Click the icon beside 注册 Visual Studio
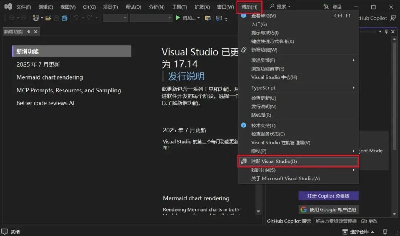The image size is (400, 236). click(244, 161)
